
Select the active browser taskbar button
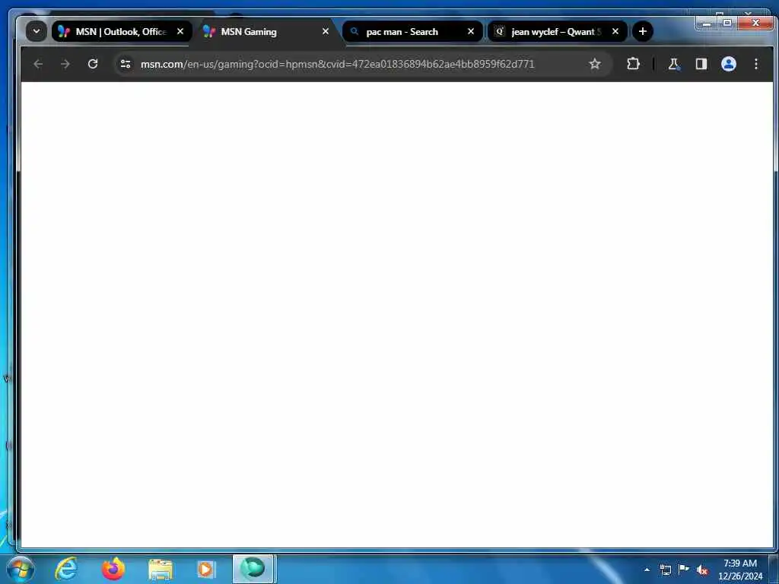(x=253, y=569)
